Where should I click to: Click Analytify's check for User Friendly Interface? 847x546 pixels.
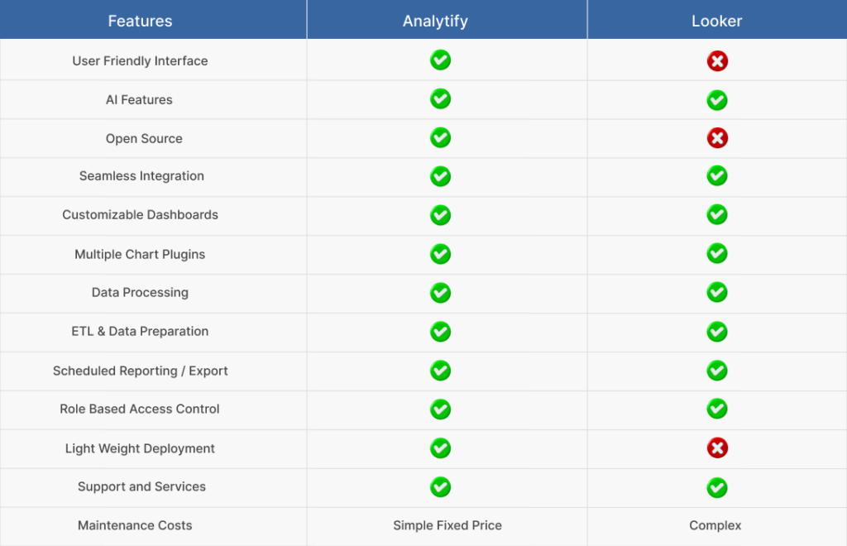pyautogui.click(x=440, y=60)
